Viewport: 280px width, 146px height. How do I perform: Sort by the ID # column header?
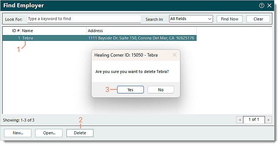pyautogui.click(x=12, y=31)
